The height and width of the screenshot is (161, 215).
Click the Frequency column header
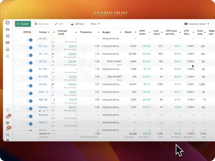[x=86, y=32]
